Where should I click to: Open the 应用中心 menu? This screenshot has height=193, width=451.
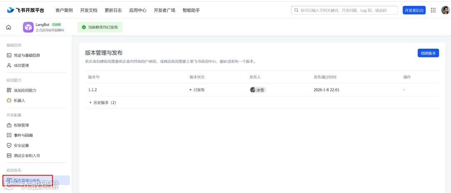(x=138, y=10)
